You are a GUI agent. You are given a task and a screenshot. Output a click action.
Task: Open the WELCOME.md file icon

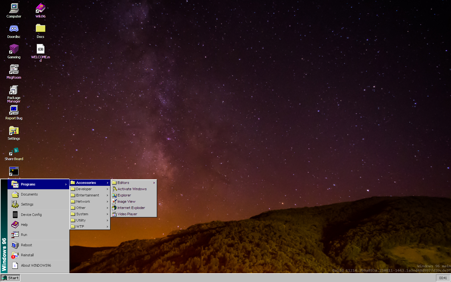tap(40, 49)
